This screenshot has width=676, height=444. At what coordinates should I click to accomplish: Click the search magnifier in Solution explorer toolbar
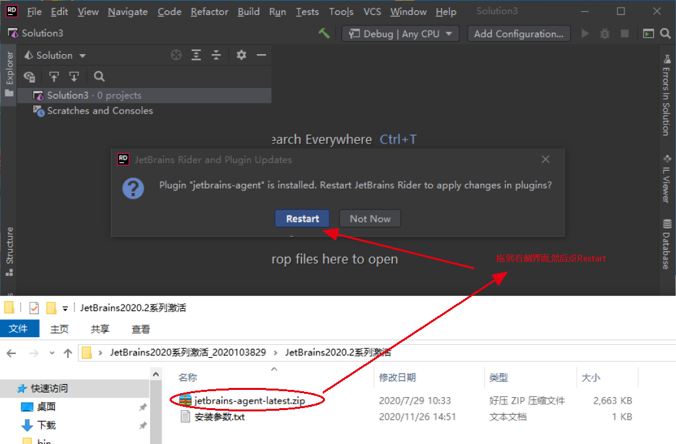click(99, 77)
